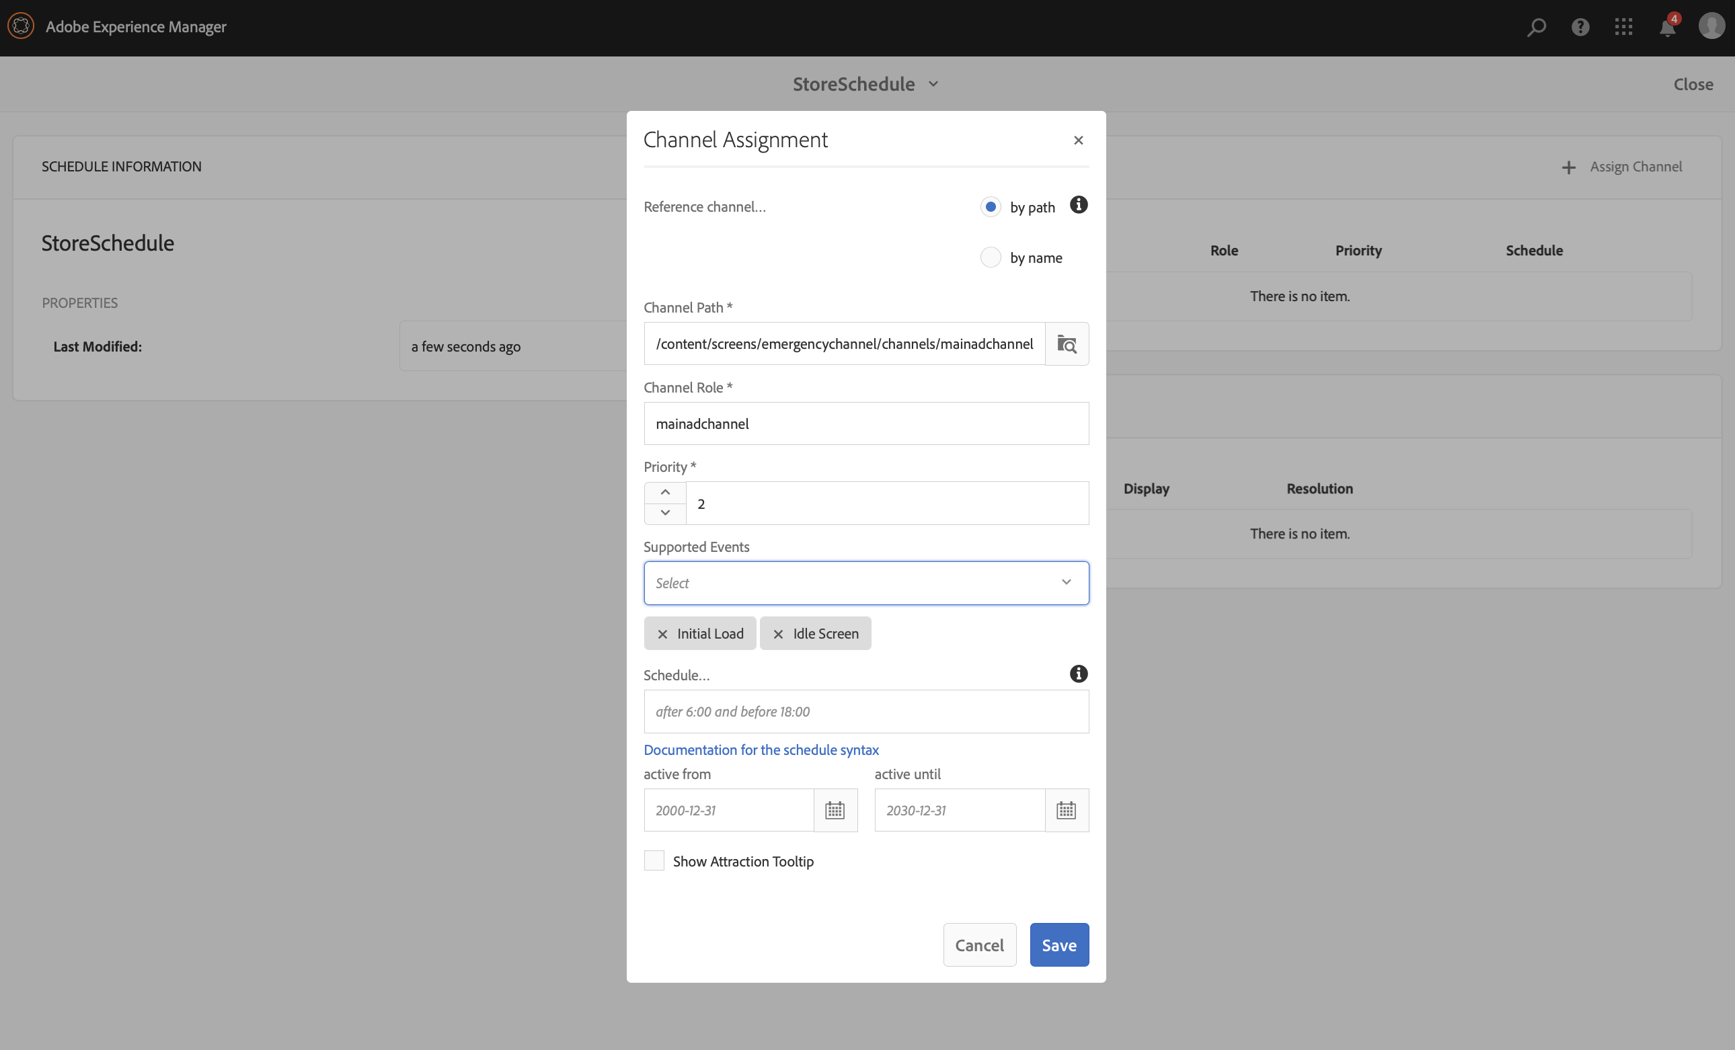1735x1050 pixels.
Task: Enable Show Attraction Tooltip checkbox
Action: [x=654, y=860]
